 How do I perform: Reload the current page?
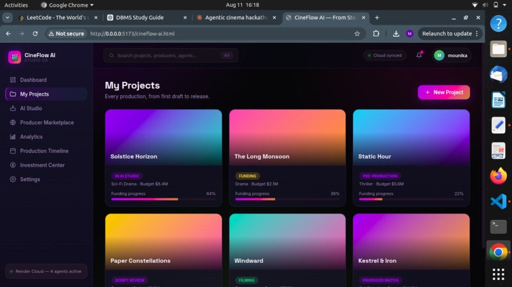click(x=36, y=34)
